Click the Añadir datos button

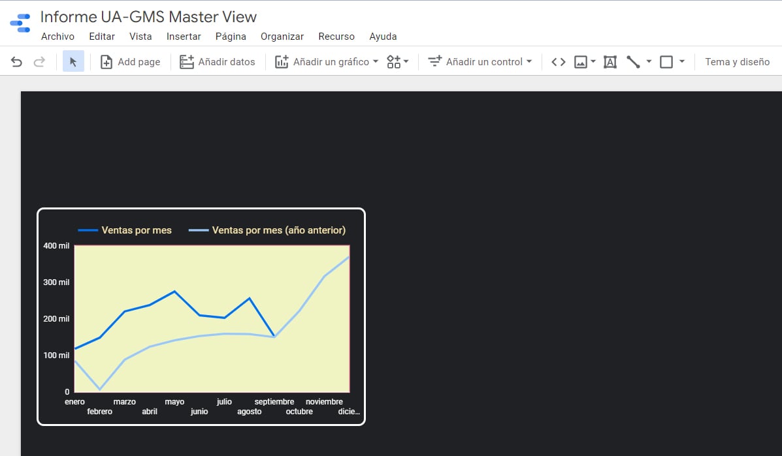pyautogui.click(x=217, y=62)
